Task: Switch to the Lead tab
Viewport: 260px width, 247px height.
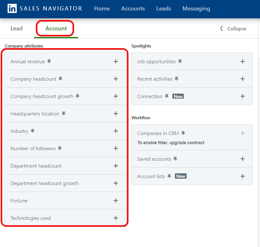Action: coord(16,28)
